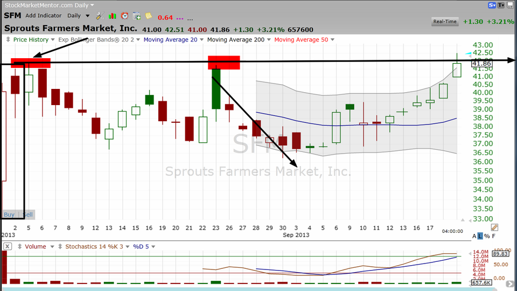This screenshot has width=517, height=291.
Task: Click the gray right-arrow chevron button
Action: (510, 284)
